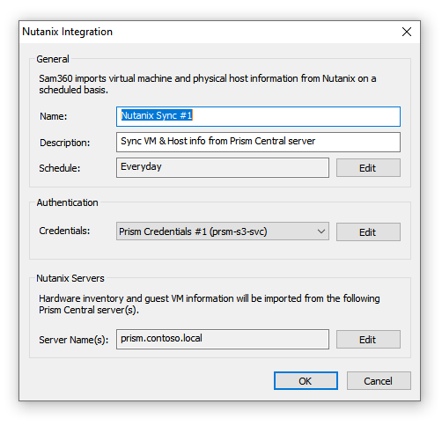Edit the Everyday schedule

pyautogui.click(x=368, y=168)
